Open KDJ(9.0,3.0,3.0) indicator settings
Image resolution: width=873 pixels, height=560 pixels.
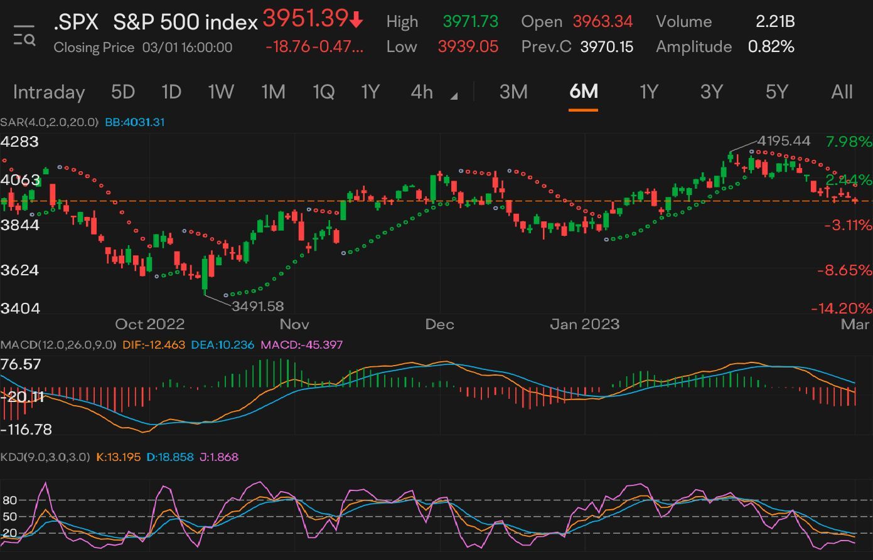[x=45, y=457]
